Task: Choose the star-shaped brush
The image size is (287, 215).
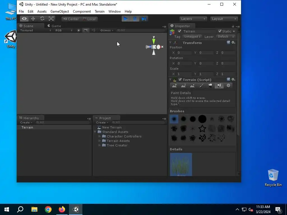Action: pyautogui.click(x=202, y=128)
